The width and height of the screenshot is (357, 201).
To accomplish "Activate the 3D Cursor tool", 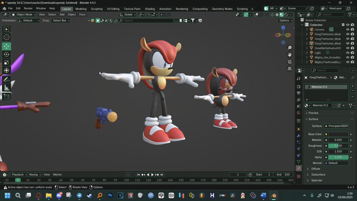I will (x=7, y=37).
